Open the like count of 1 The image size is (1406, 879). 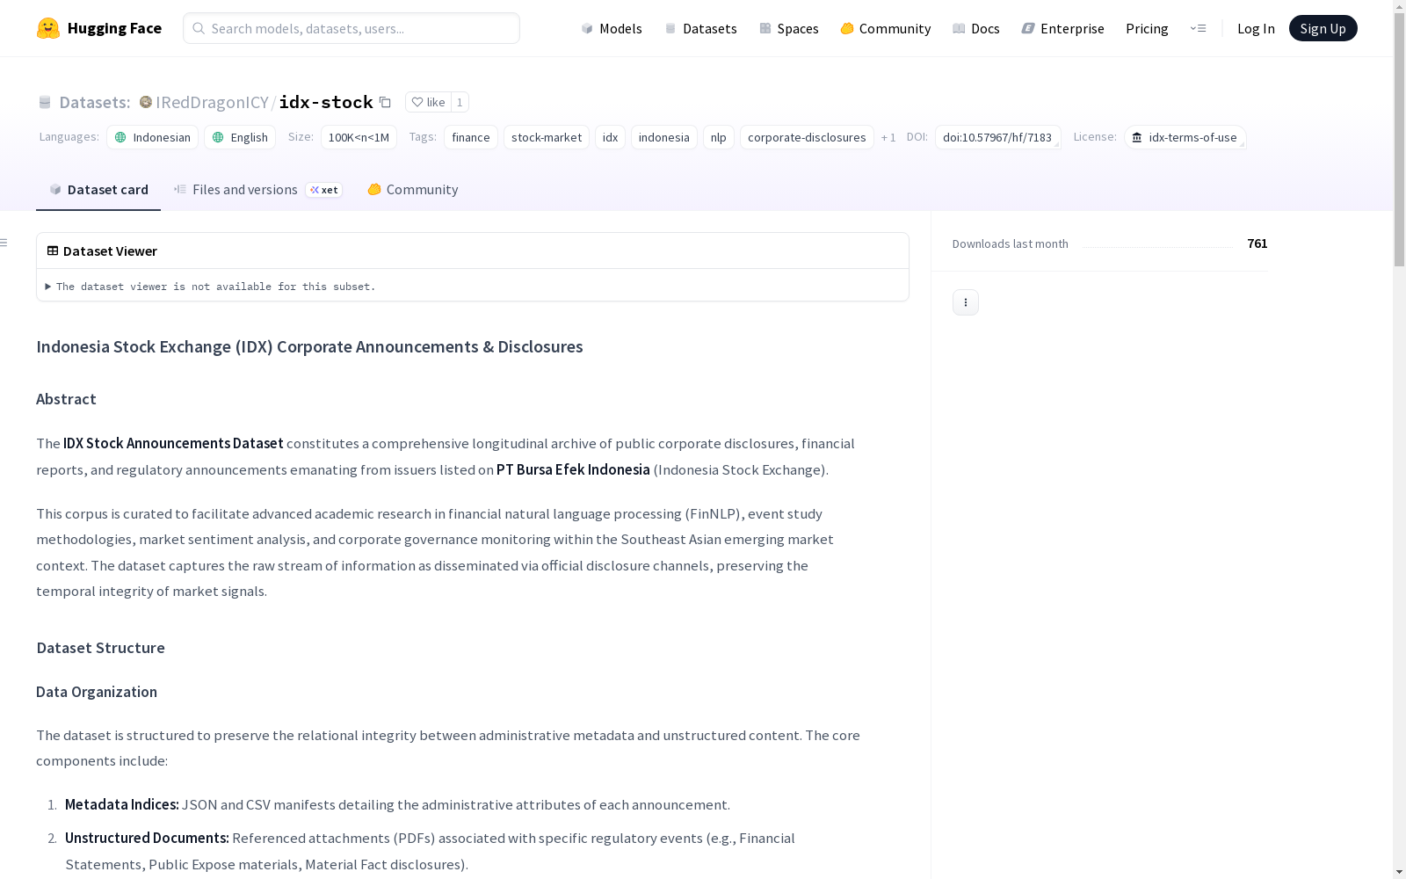tap(460, 102)
